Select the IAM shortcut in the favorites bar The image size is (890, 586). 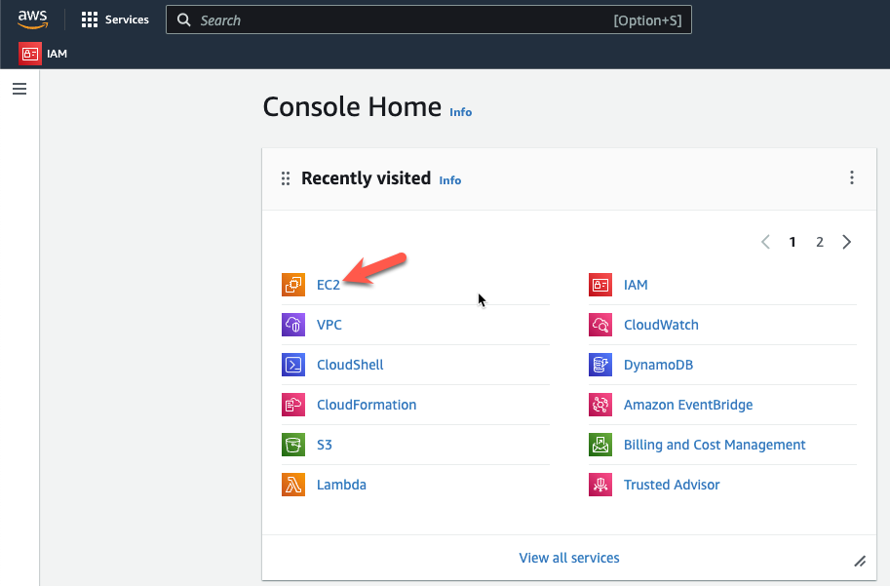pos(43,54)
